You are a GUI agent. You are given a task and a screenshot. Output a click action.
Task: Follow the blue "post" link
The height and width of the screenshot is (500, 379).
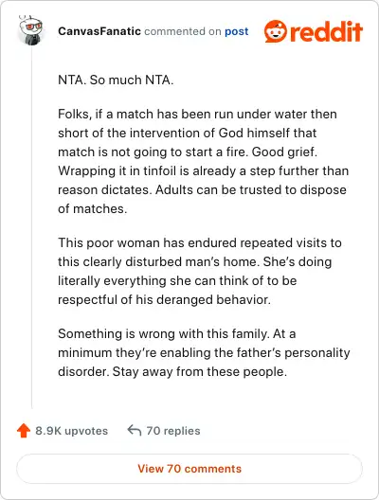[237, 31]
